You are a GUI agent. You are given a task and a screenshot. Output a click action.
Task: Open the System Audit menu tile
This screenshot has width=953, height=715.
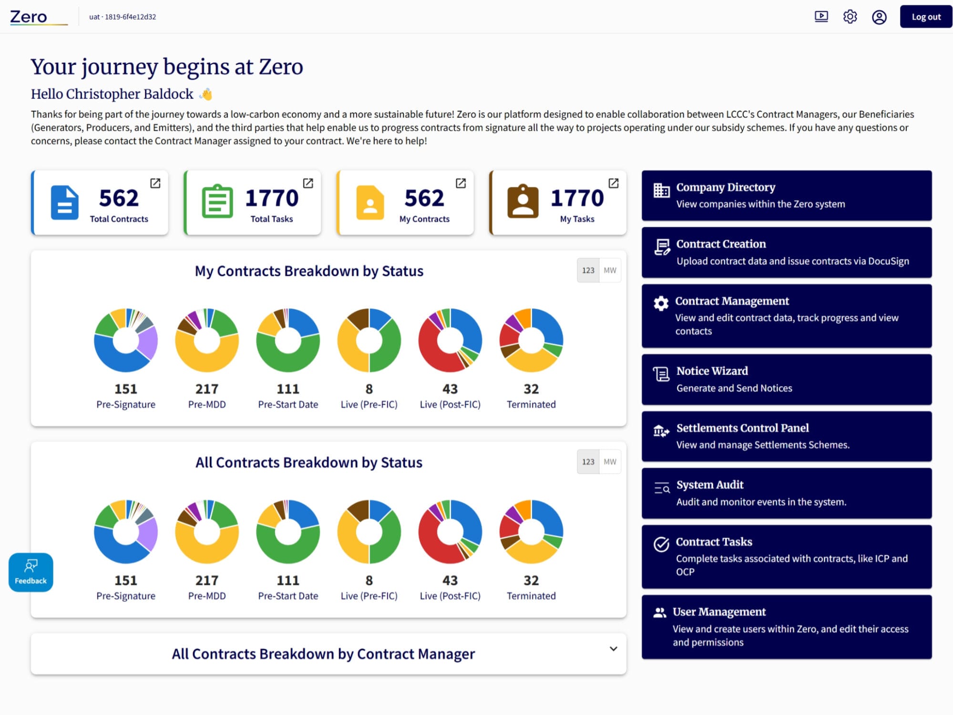(x=786, y=493)
